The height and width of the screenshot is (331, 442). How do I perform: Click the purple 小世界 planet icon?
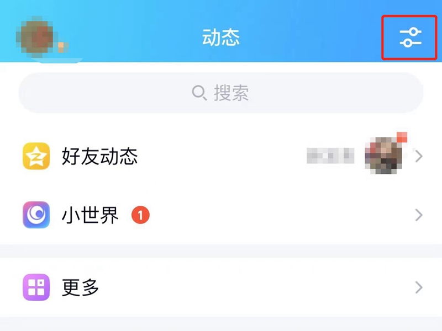36,215
